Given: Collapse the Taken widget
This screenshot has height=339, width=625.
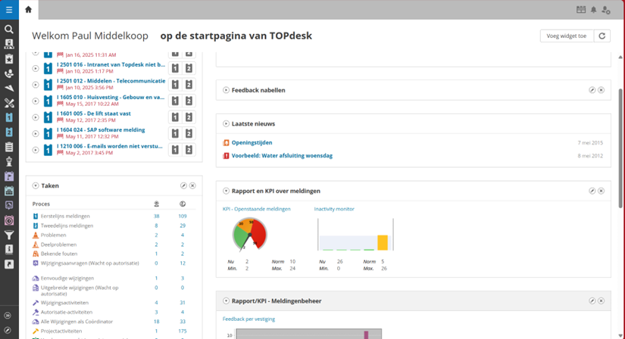Looking at the screenshot, I should 36,185.
